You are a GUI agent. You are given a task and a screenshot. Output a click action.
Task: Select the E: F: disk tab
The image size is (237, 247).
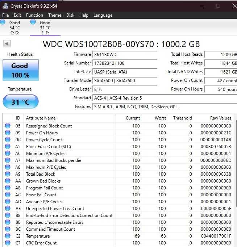click(45, 28)
